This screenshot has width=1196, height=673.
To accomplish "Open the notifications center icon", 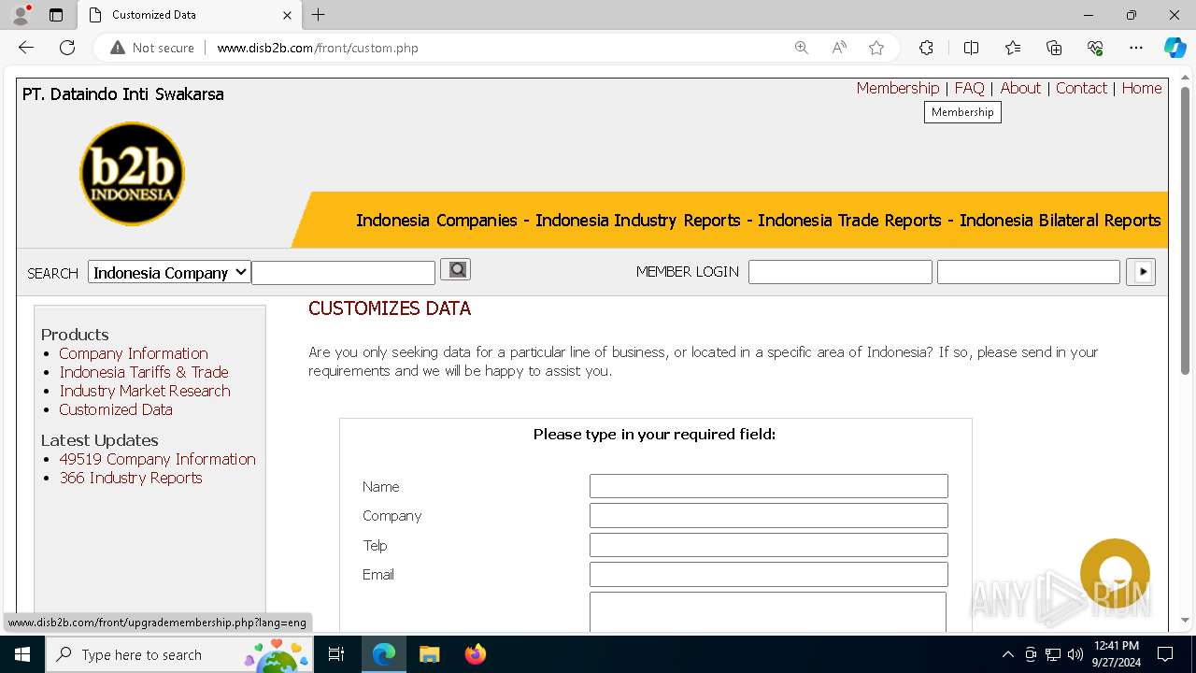I will (x=1165, y=654).
